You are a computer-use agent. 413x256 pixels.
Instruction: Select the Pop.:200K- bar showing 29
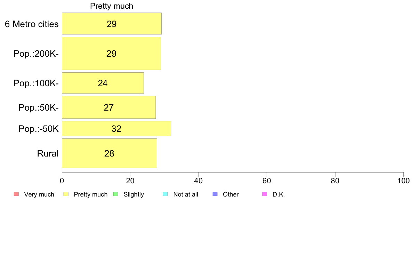tap(111, 54)
